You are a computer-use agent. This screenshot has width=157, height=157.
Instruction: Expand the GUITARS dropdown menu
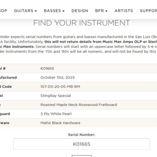(26, 11)
